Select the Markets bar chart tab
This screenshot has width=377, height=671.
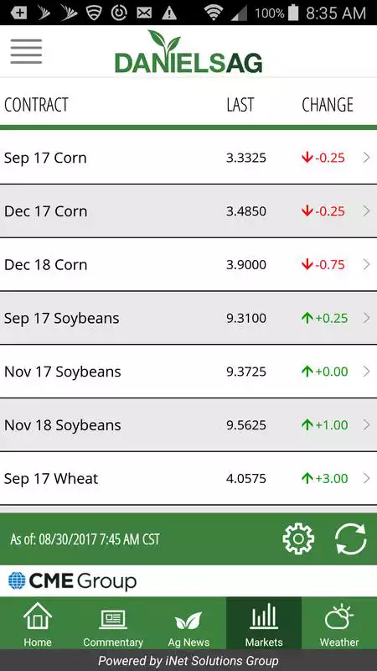click(x=264, y=623)
